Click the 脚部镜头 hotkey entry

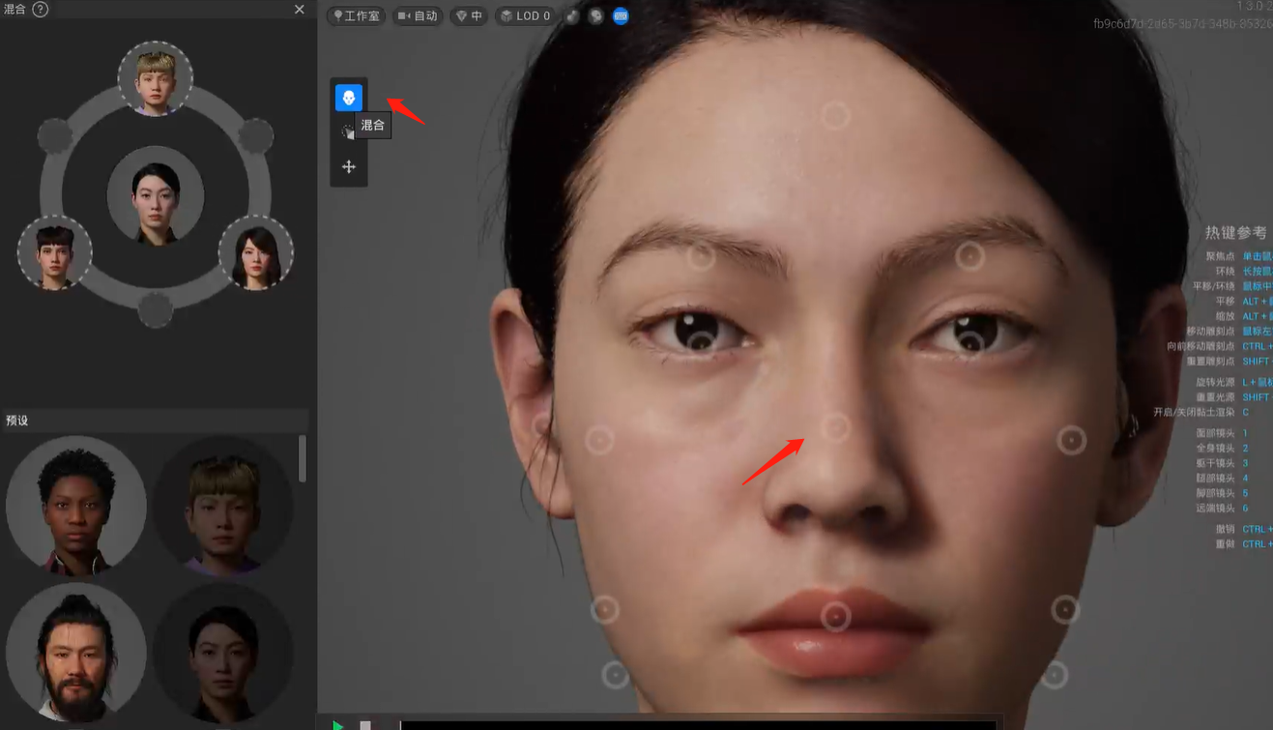pos(1222,493)
